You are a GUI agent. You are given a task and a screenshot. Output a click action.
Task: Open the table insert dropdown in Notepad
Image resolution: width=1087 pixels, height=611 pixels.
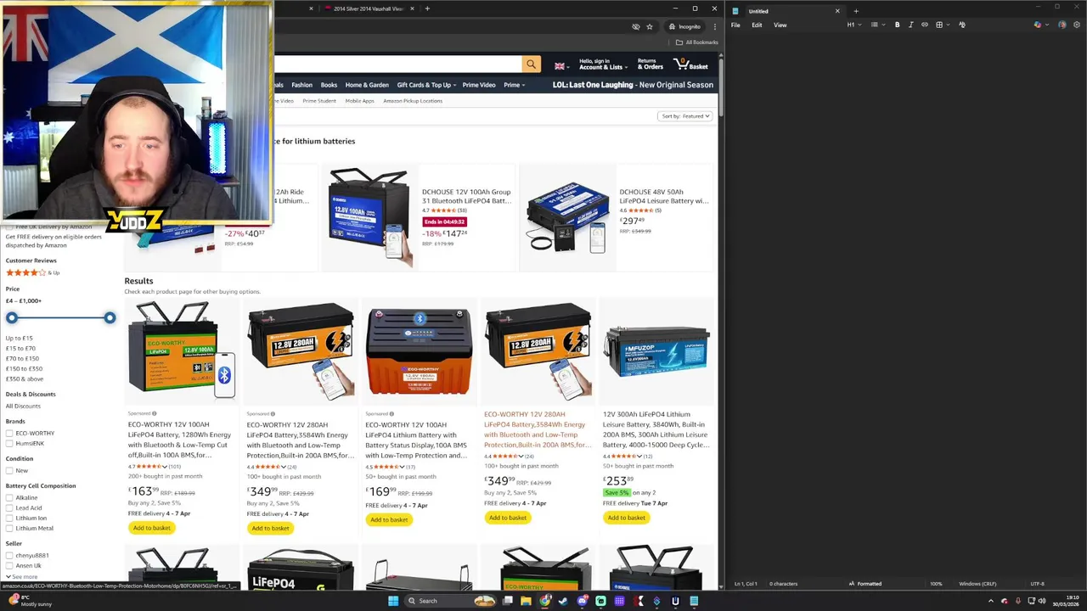coord(941,25)
